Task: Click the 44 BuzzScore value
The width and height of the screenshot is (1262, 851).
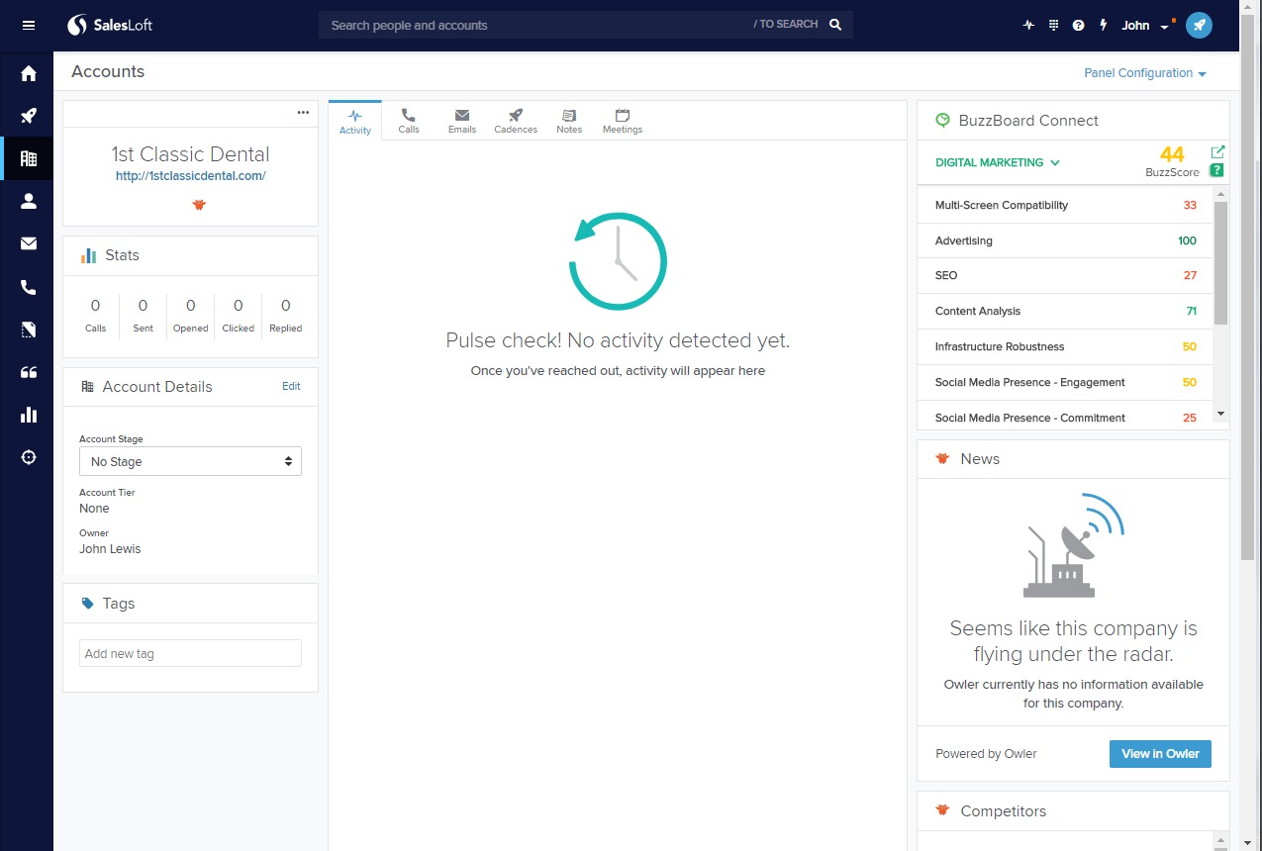Action: point(1172,154)
